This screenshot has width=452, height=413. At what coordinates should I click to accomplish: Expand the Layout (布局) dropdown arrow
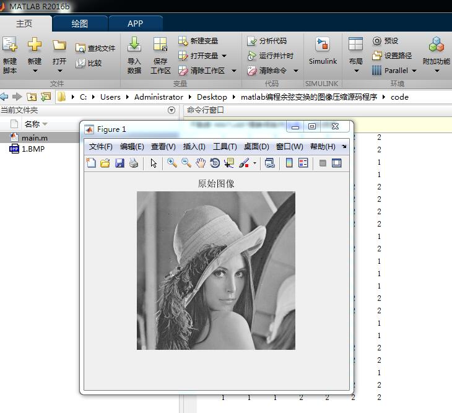356,71
